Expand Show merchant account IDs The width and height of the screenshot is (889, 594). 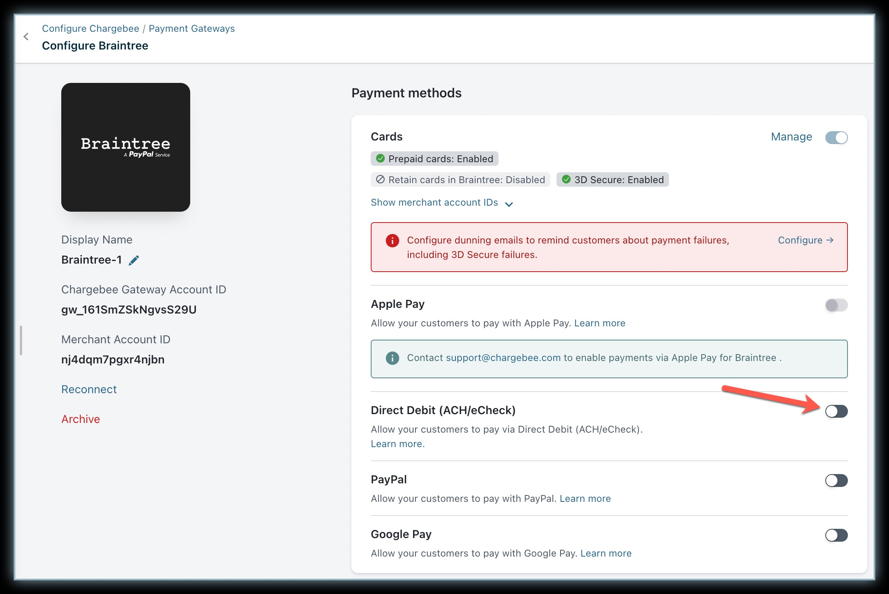[442, 202]
